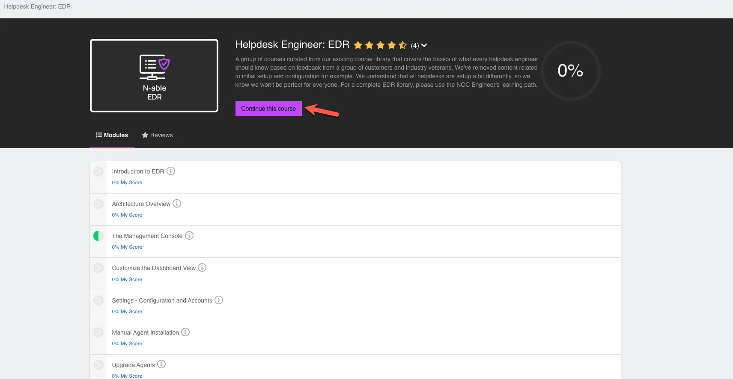Open the Customize the Dashboard View module

[154, 268]
